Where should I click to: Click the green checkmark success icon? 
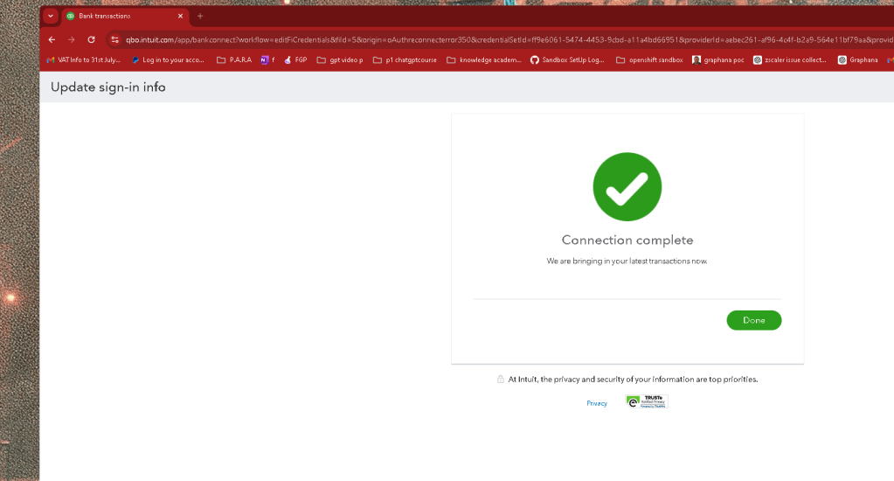(x=627, y=186)
